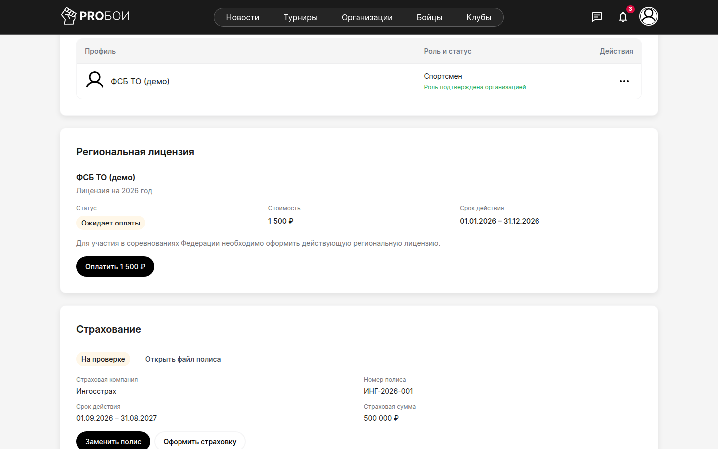Open the Бойцы page
The image size is (718, 449).
pyautogui.click(x=429, y=17)
